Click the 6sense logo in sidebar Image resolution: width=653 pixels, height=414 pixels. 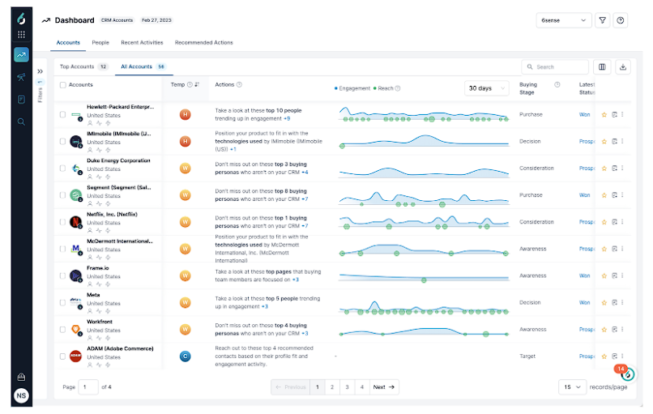(x=21, y=19)
